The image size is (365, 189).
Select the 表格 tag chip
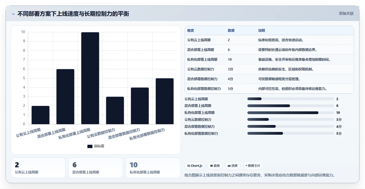tap(215, 166)
